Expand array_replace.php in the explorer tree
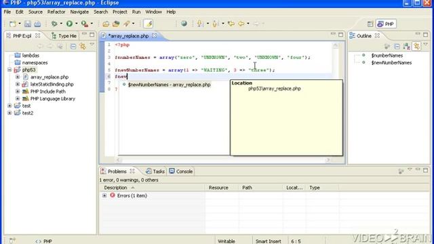Viewport: 434px width, 244px height. tap(18, 77)
